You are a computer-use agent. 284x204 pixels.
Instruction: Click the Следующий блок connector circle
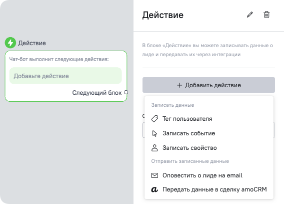126,92
